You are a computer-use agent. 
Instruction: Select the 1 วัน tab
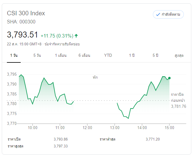click(x=13, y=56)
